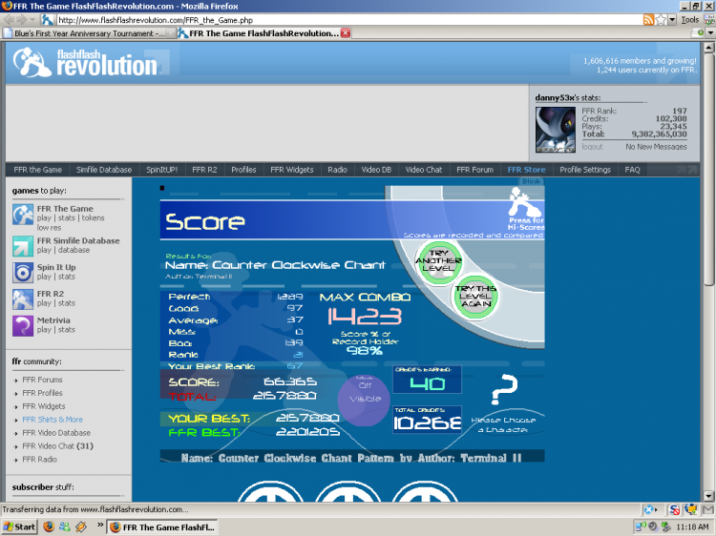Click the Firefox icon in quick launch
This screenshot has width=716, height=536.
[x=49, y=526]
